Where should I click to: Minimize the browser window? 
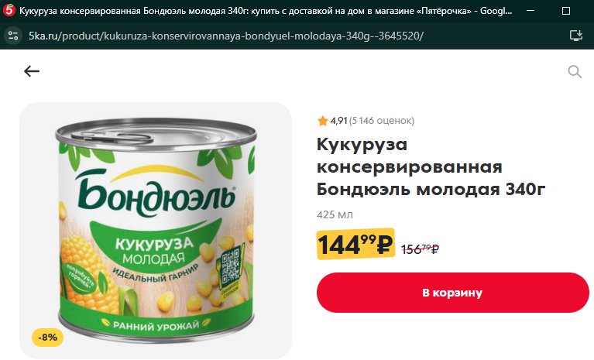coord(530,11)
